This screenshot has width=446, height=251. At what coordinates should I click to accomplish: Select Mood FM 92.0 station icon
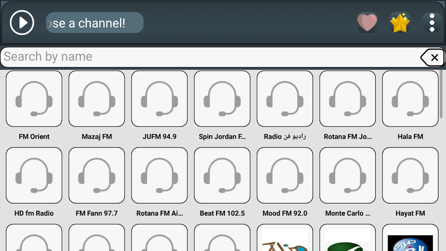point(285,175)
